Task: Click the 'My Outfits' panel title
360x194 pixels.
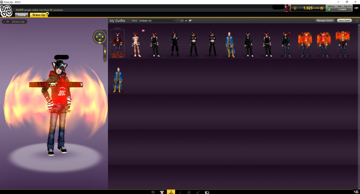Action: (x=117, y=21)
